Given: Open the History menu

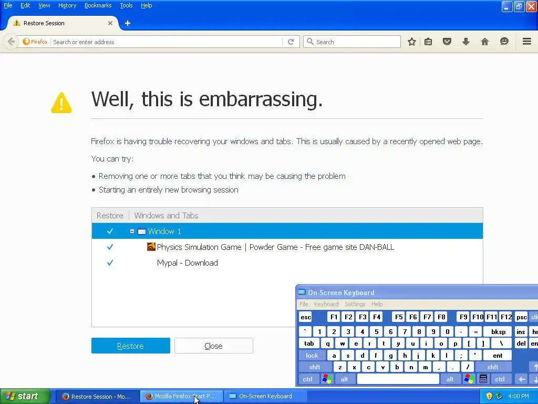Looking at the screenshot, I should tap(67, 5).
